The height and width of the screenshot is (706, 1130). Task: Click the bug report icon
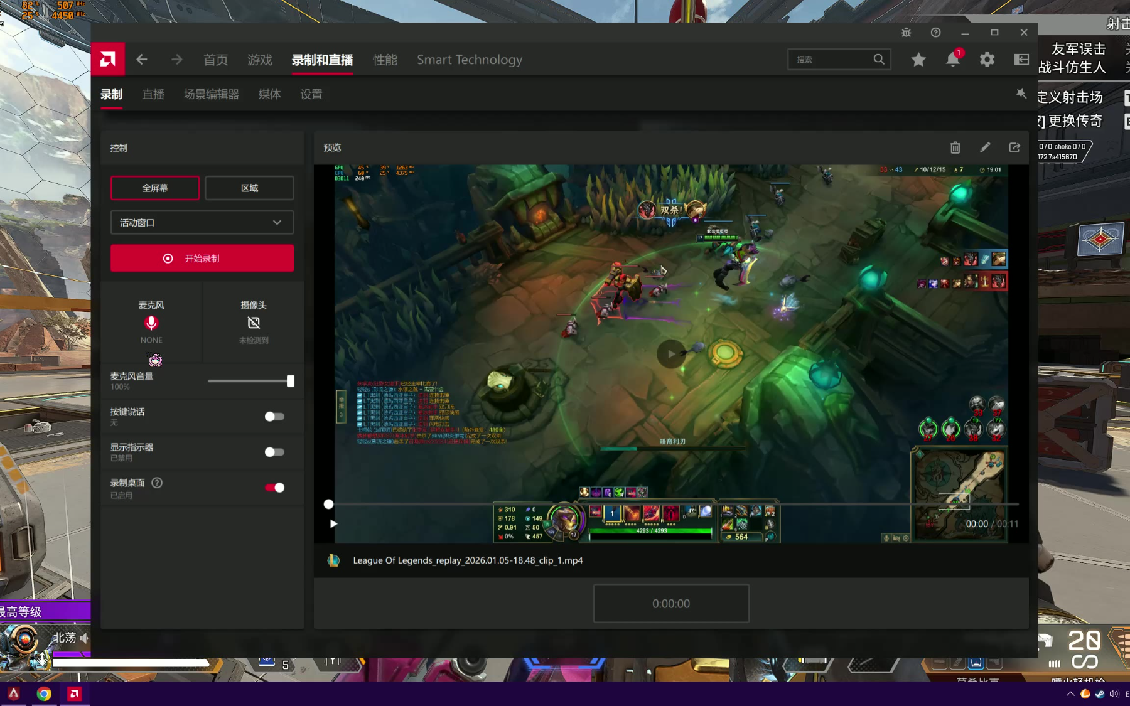pyautogui.click(x=906, y=33)
